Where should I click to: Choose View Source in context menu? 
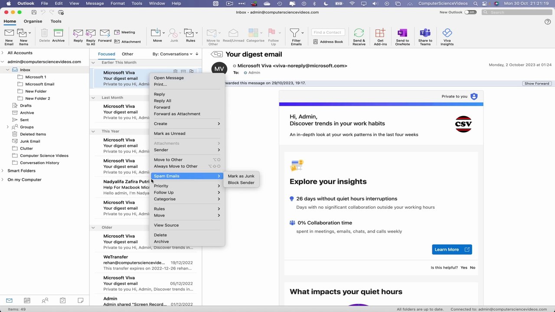click(x=166, y=225)
